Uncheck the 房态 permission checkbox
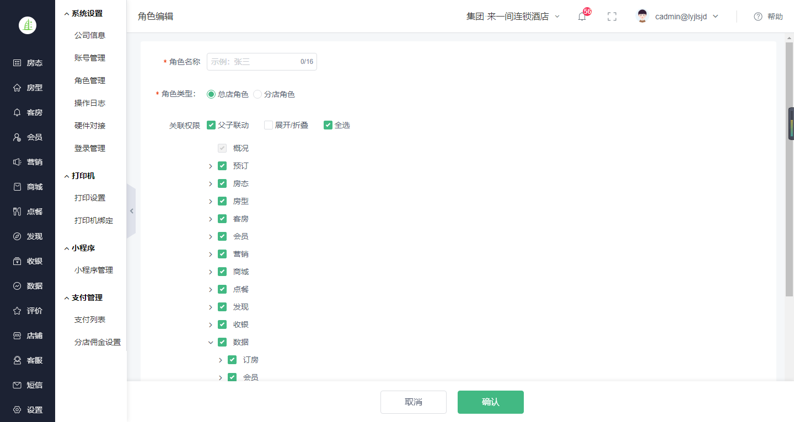Screen dimensions: 794x422 coord(222,183)
